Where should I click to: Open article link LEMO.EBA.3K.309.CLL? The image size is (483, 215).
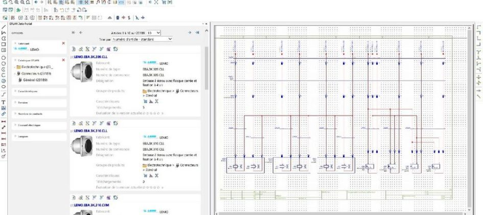point(90,57)
